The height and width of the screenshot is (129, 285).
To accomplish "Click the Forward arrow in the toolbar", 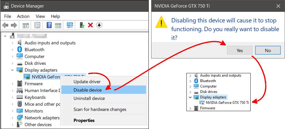I will (x=13, y=25).
